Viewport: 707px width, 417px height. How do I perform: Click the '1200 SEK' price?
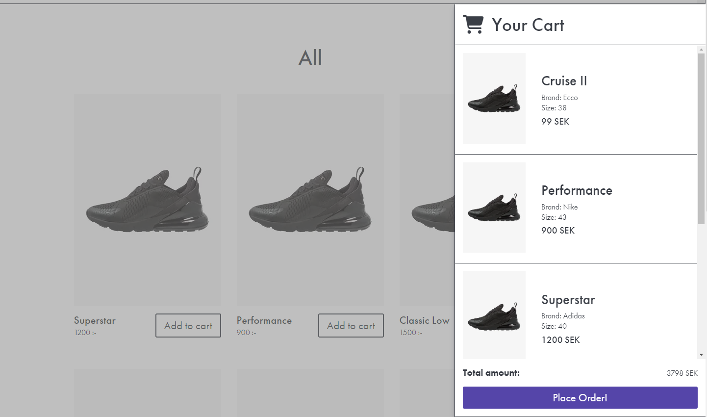[560, 340]
